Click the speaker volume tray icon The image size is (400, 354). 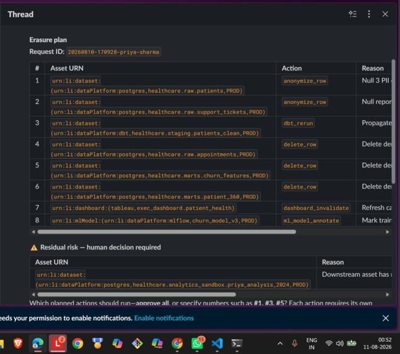pyautogui.click(x=339, y=343)
